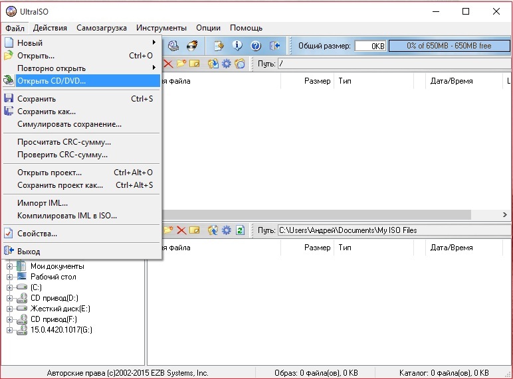This screenshot has height=379, width=513.
Task: Click the CD drive icon beside Открыть CD/DVD
Action: 9,80
